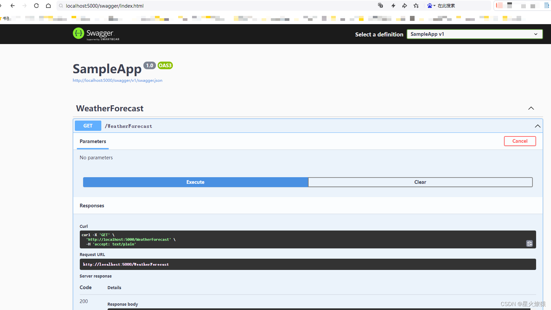Collapse the GET /WeatherForecast operation arrow
The image size is (551, 310).
tap(538, 126)
